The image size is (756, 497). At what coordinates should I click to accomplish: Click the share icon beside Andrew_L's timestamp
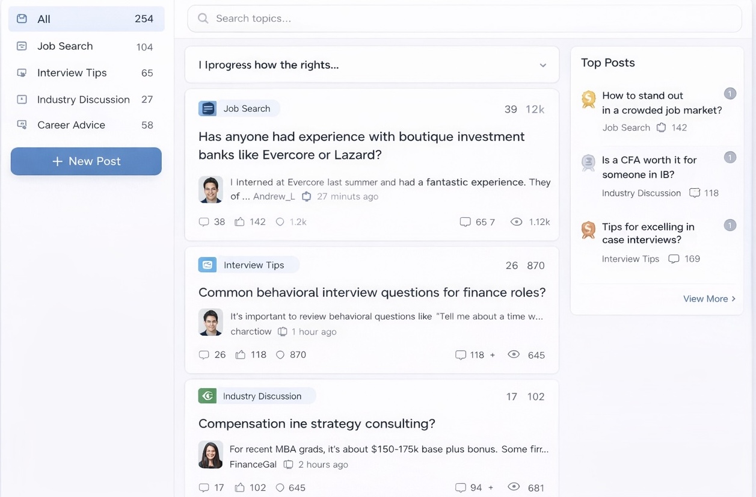point(307,196)
